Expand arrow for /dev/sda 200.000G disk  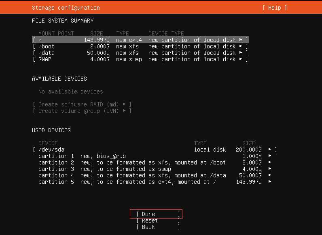(270, 150)
